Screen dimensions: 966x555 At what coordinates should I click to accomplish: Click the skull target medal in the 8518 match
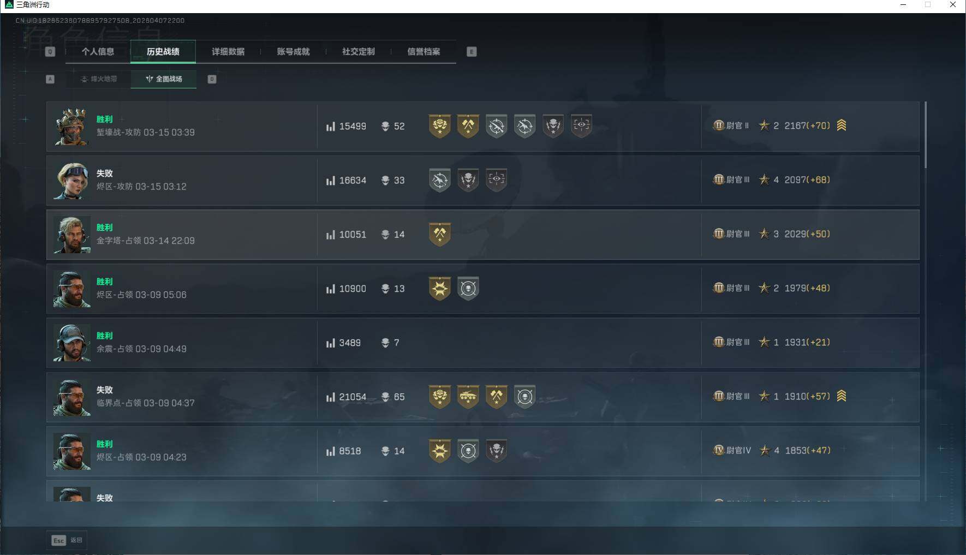(x=468, y=451)
